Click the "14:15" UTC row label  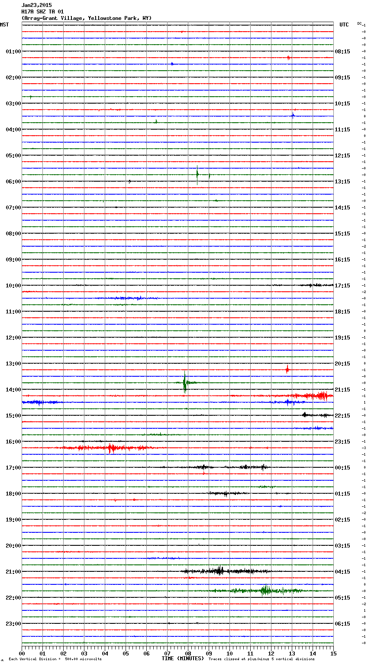pyautogui.click(x=342, y=208)
